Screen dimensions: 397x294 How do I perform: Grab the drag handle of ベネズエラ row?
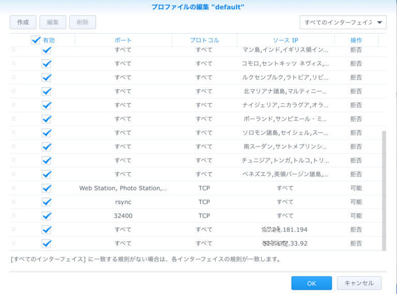tap(13, 174)
